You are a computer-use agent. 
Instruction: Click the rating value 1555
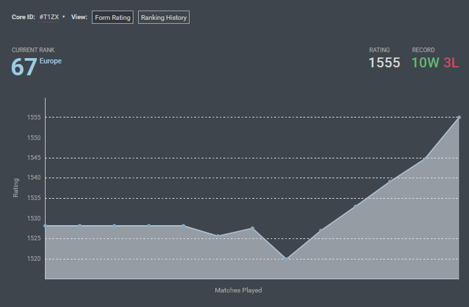click(x=384, y=63)
